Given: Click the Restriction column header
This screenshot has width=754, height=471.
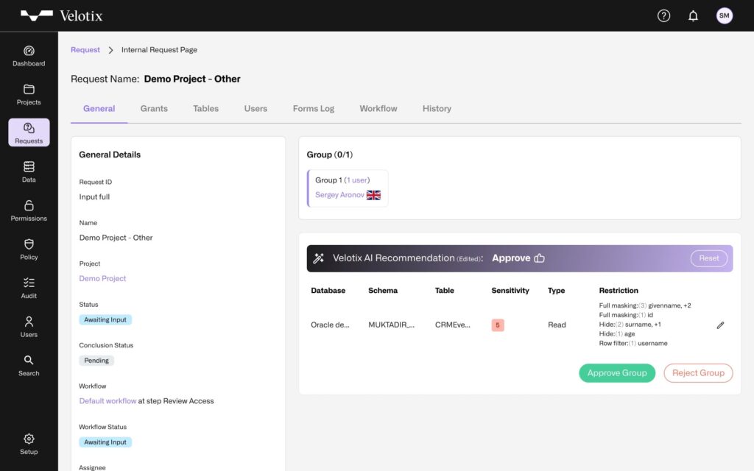Looking at the screenshot, I should (x=619, y=290).
